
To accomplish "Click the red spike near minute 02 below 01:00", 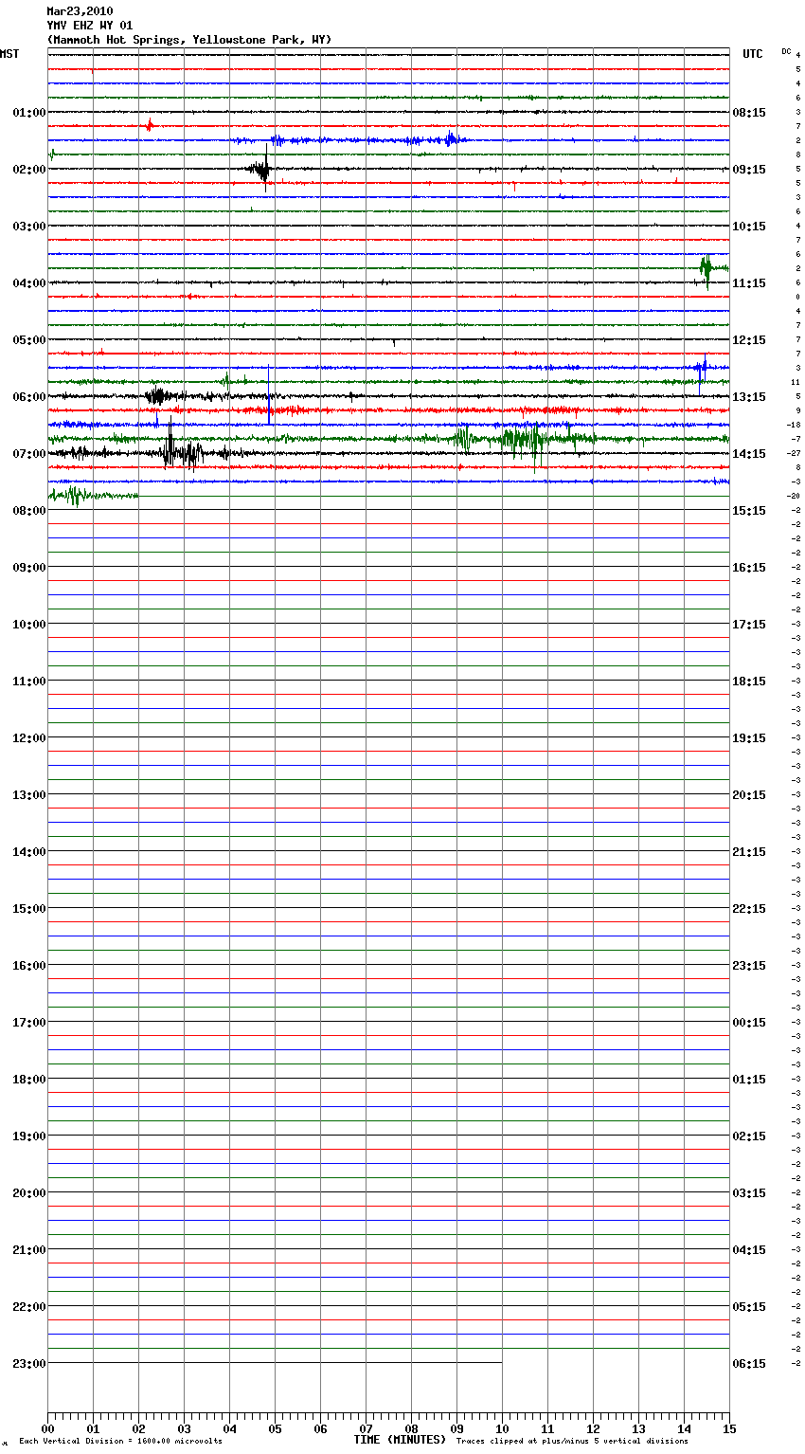I will coord(150,125).
